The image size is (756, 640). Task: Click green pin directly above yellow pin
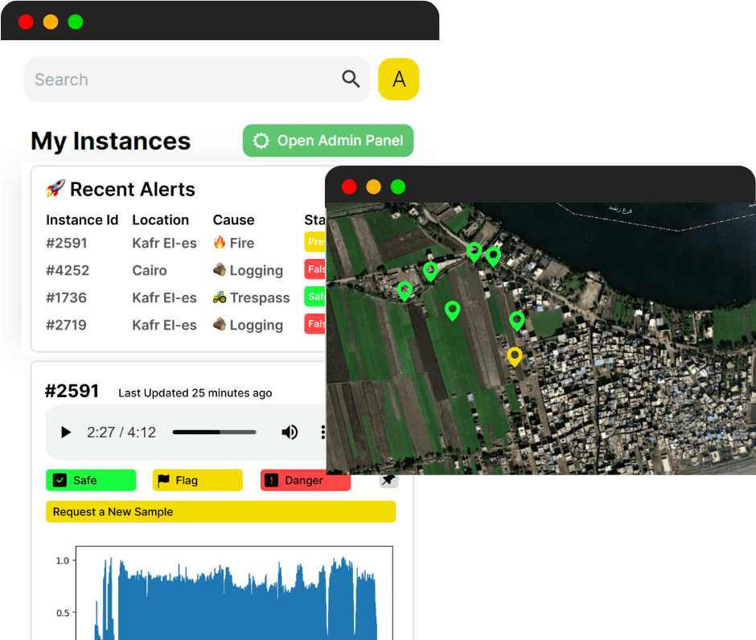517,321
